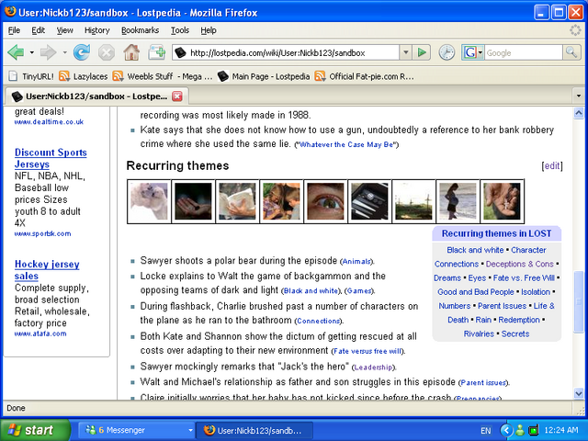Open the Discount Sports Jerseys ad link
Image resolution: width=588 pixels, height=441 pixels.
tap(51, 158)
